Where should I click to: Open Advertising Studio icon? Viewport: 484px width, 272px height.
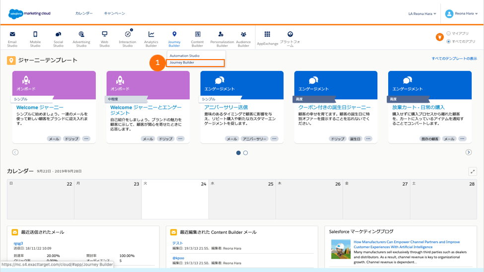[81, 34]
